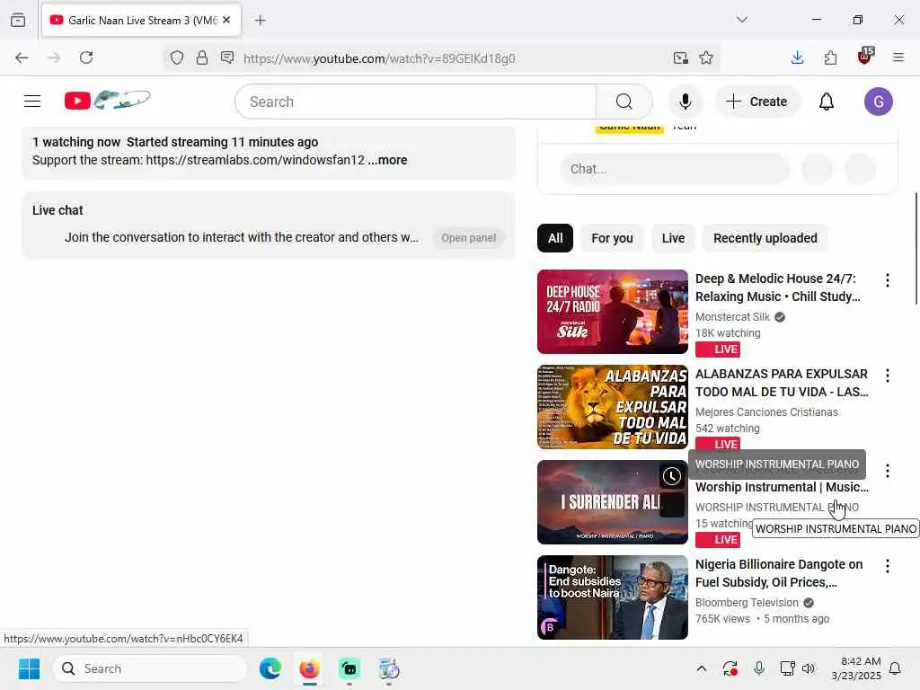The image size is (920, 690).
Task: Add I Surrender All video to Watch Later
Action: [x=672, y=476]
